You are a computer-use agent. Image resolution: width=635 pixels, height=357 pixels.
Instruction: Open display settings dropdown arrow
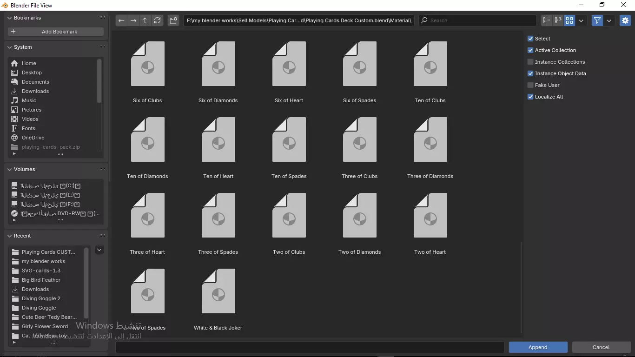(x=581, y=20)
